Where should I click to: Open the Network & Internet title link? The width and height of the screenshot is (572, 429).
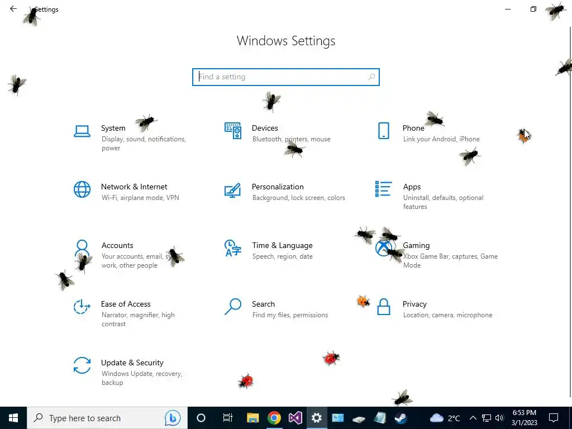point(134,187)
